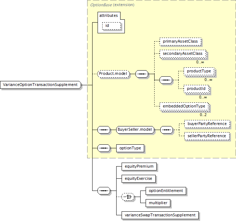Viewport: 236px width, 221px height.
Task: Click the embeddedOptionType element
Action: (x=184, y=106)
